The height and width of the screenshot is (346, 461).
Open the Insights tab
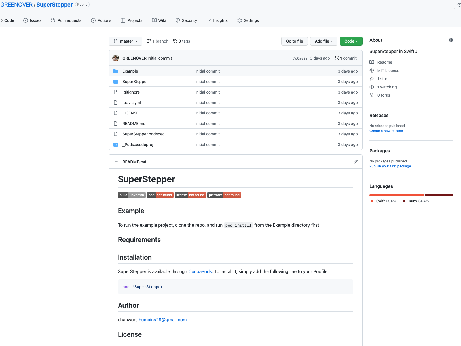coord(217,20)
